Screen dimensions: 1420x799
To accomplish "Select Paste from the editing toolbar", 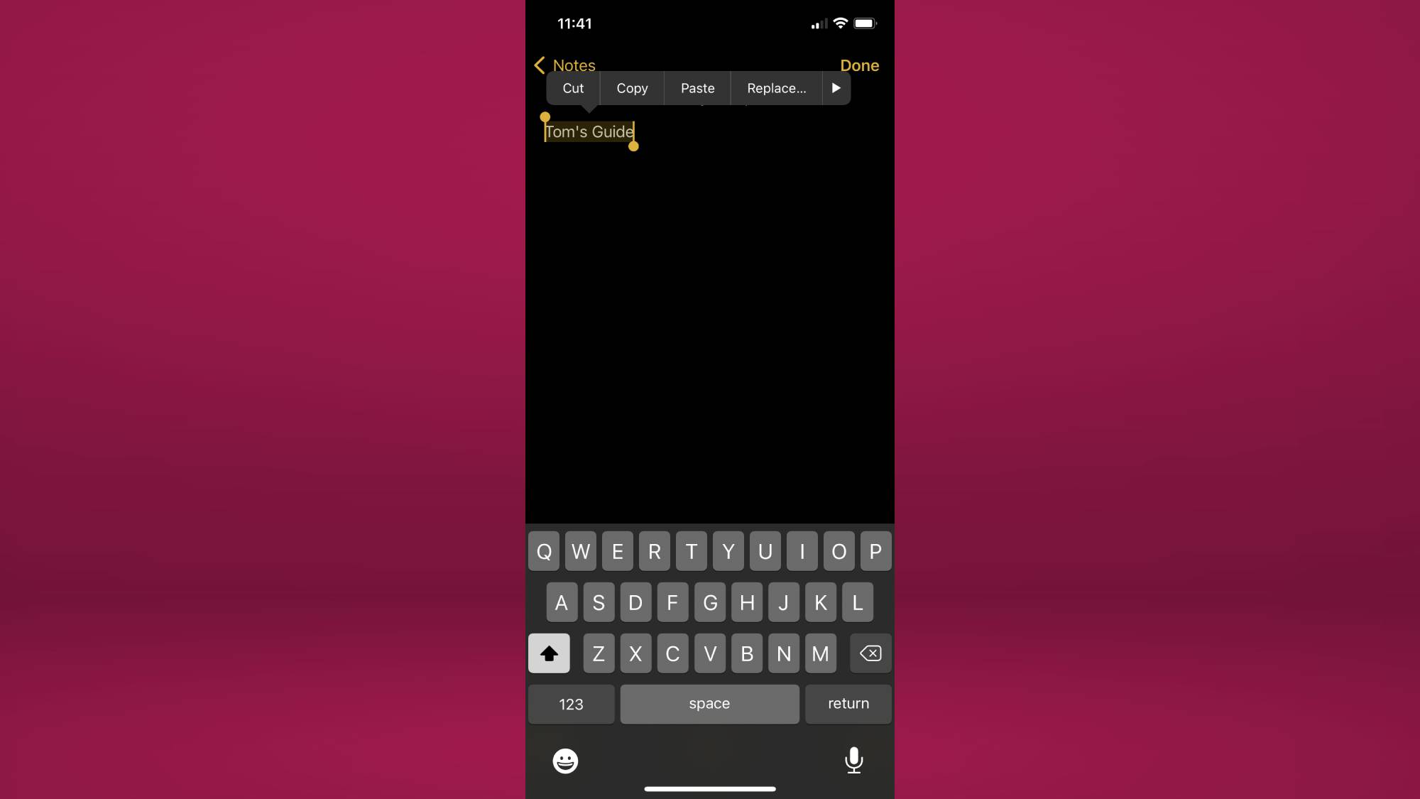I will [697, 88].
